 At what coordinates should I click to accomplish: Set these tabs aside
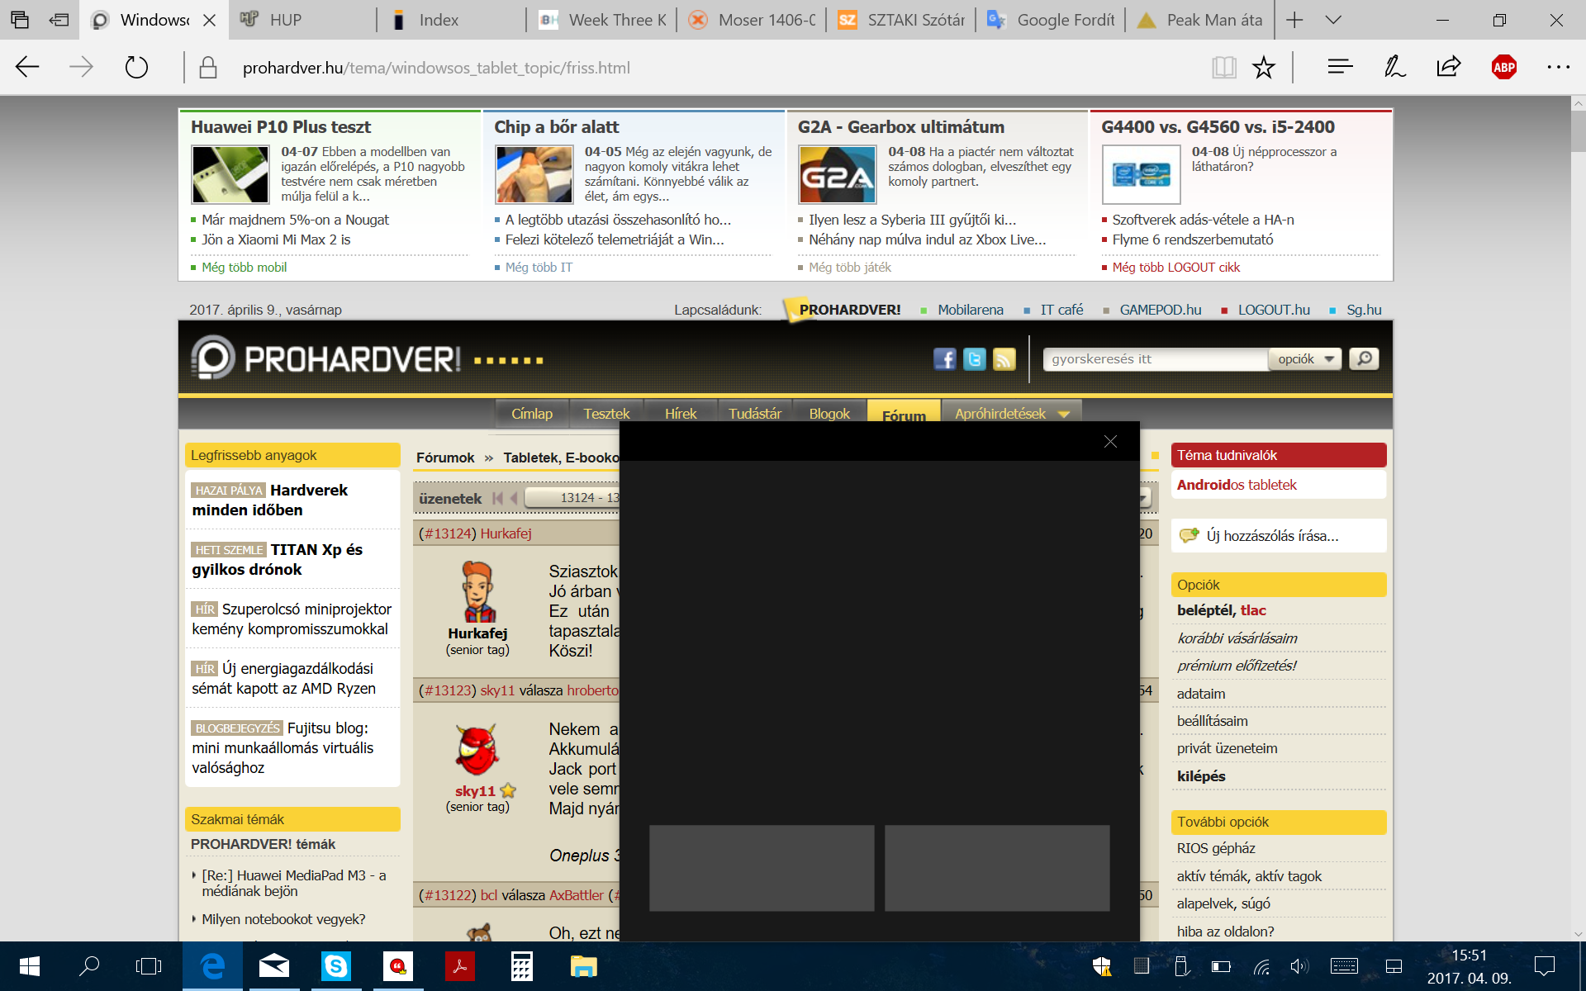pos(59,20)
